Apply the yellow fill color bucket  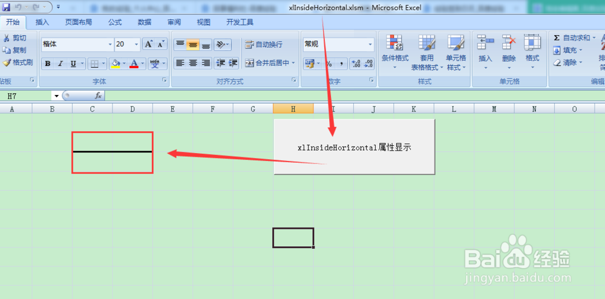click(116, 64)
